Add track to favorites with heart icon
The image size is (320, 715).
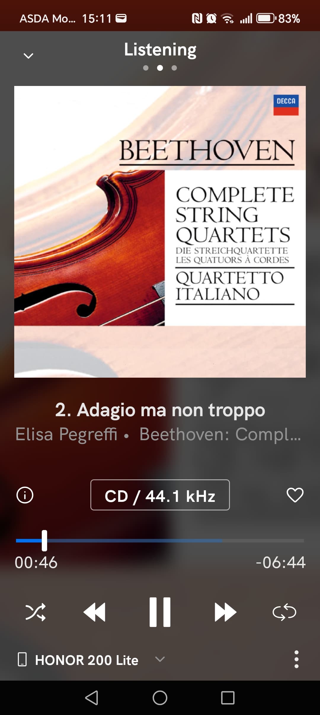pos(295,495)
